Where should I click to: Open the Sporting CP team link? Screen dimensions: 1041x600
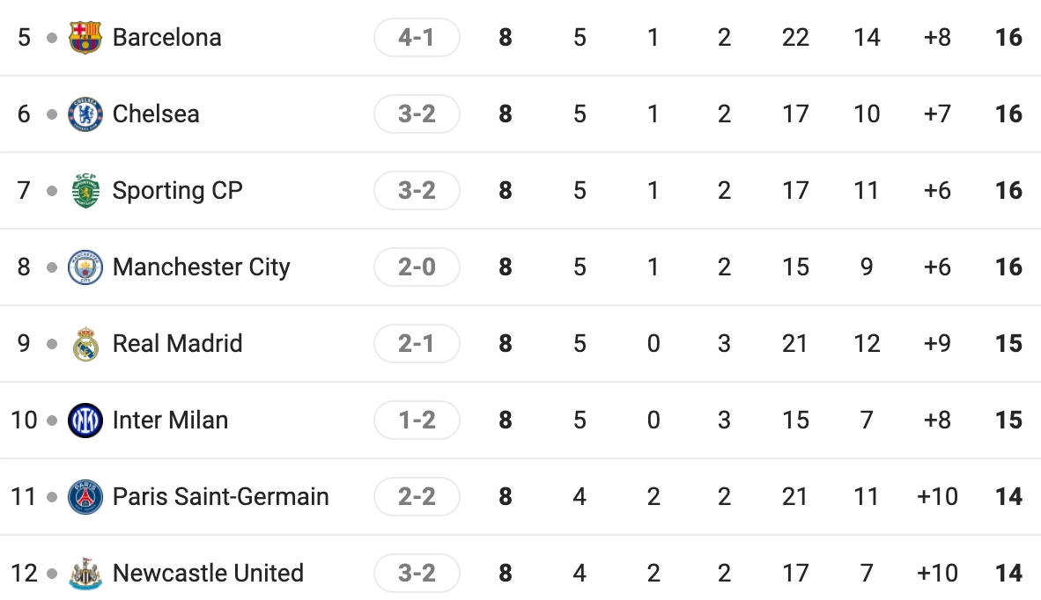point(177,191)
